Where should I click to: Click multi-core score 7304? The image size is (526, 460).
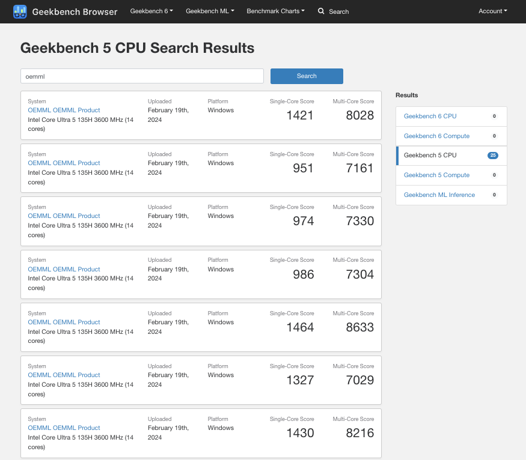[x=359, y=274]
